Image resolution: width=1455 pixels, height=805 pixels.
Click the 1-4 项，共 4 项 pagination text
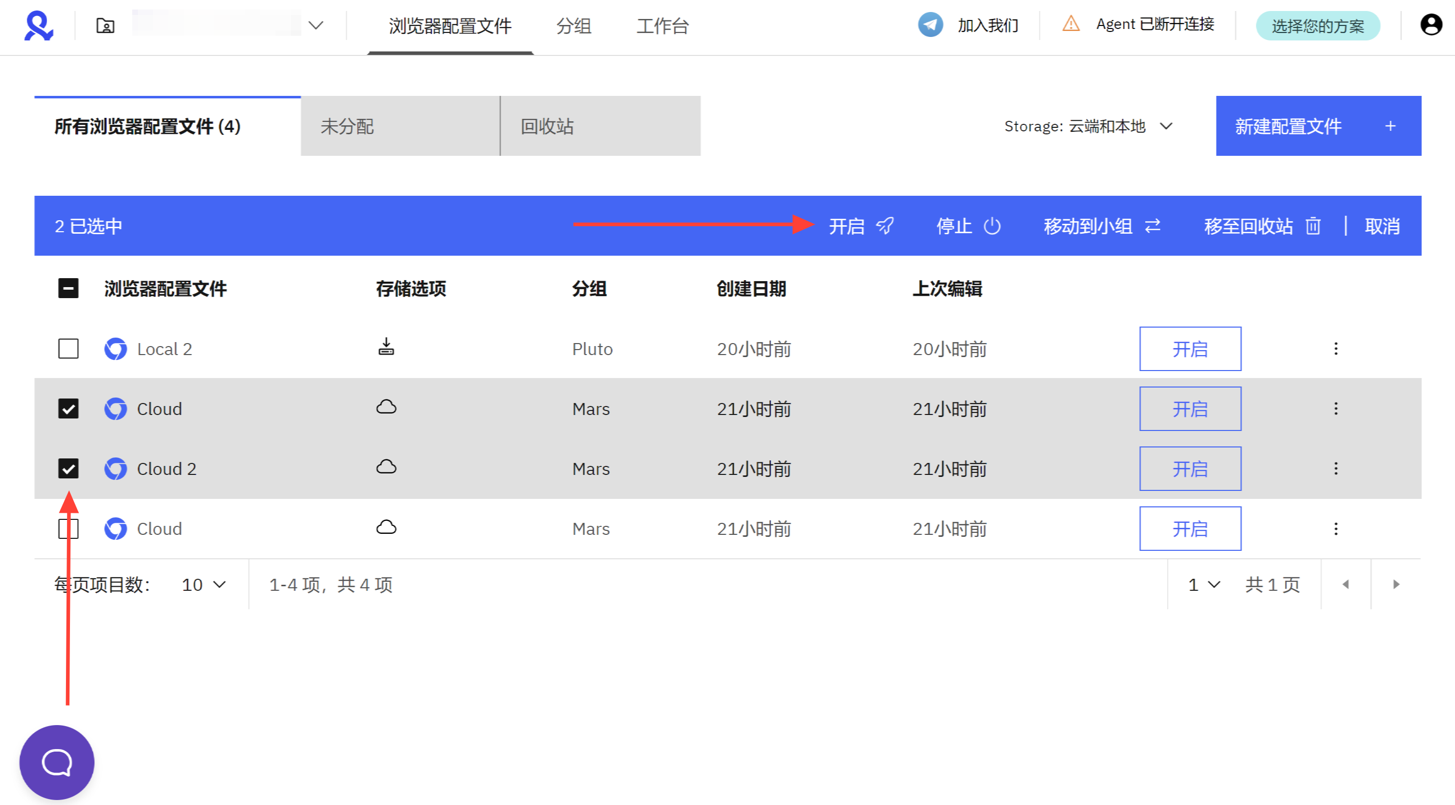pos(331,584)
